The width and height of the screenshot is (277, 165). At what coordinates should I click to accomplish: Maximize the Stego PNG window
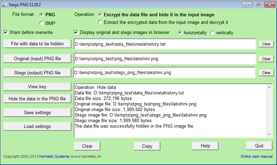[x=258, y=5]
